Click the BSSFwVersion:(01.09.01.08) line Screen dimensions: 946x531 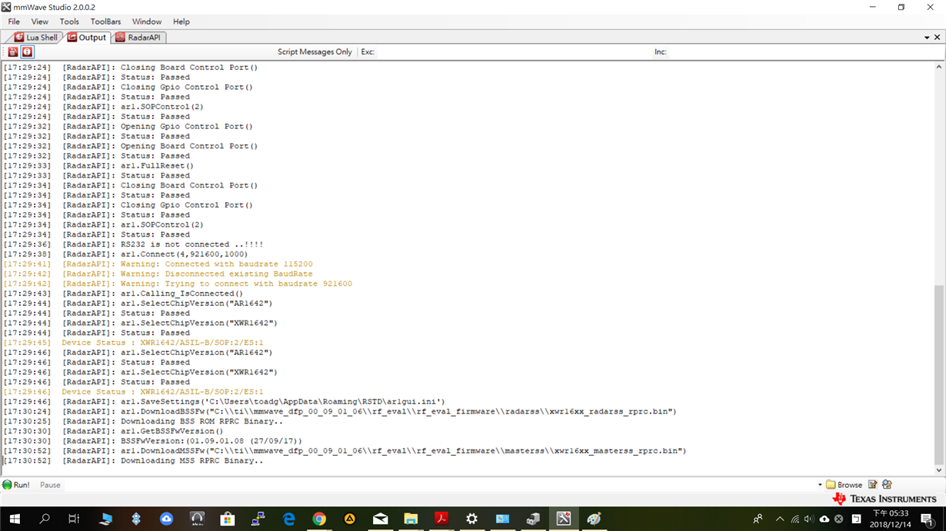pos(152,441)
